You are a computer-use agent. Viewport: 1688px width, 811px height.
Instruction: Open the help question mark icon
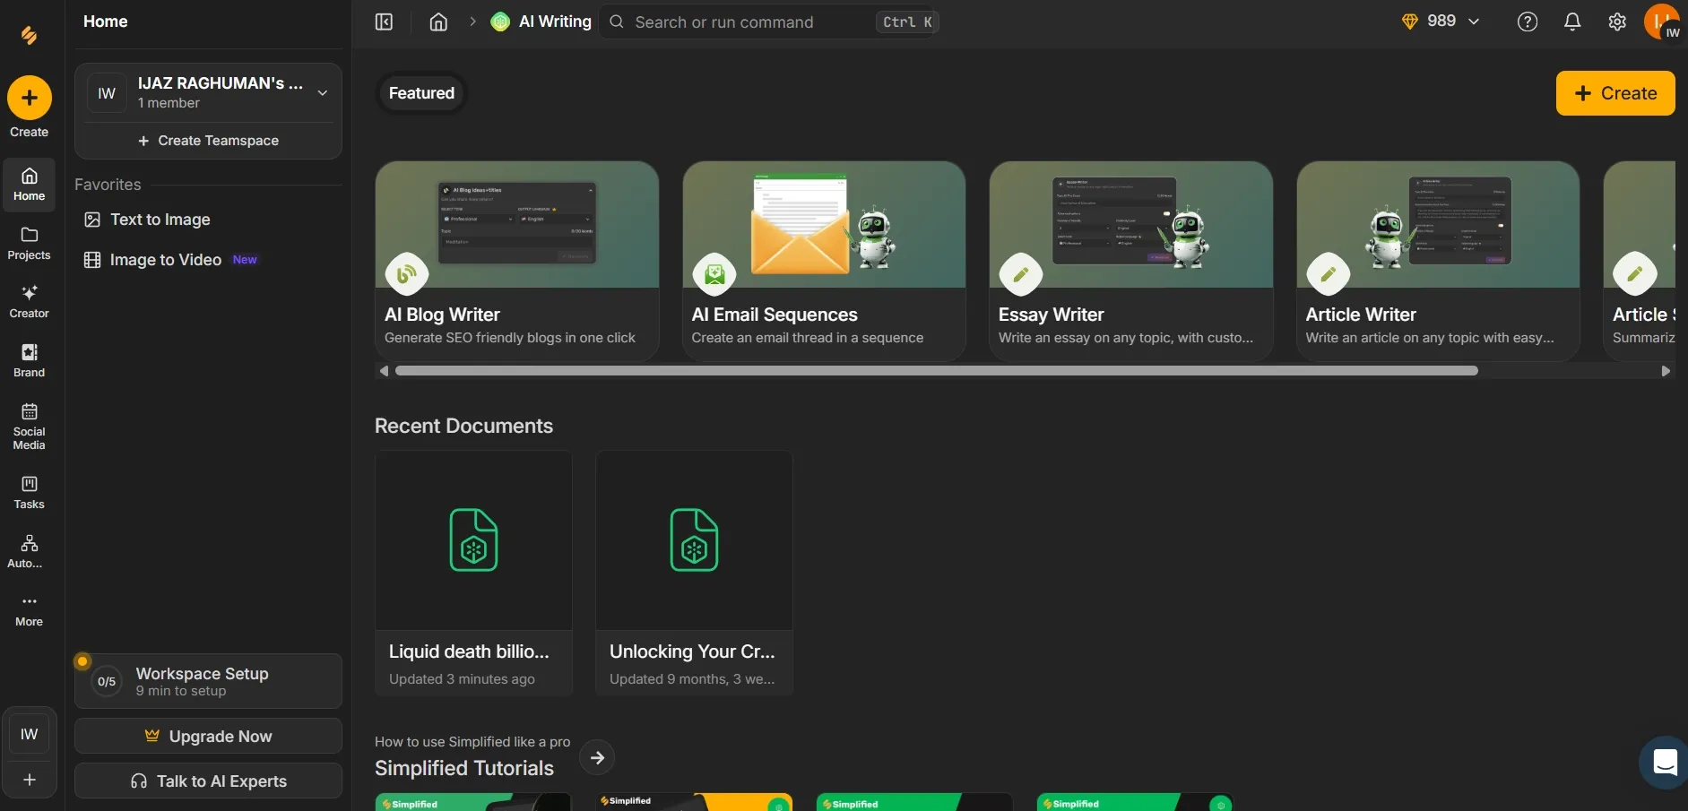[1528, 22]
